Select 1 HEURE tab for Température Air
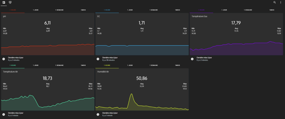Screen dimensions: 285x119 (x=13, y=65)
